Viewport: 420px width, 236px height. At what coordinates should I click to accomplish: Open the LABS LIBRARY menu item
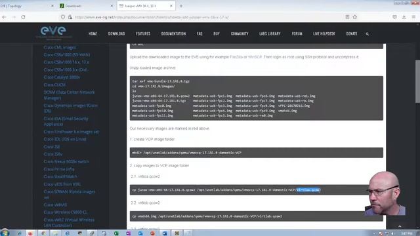tap(270, 33)
